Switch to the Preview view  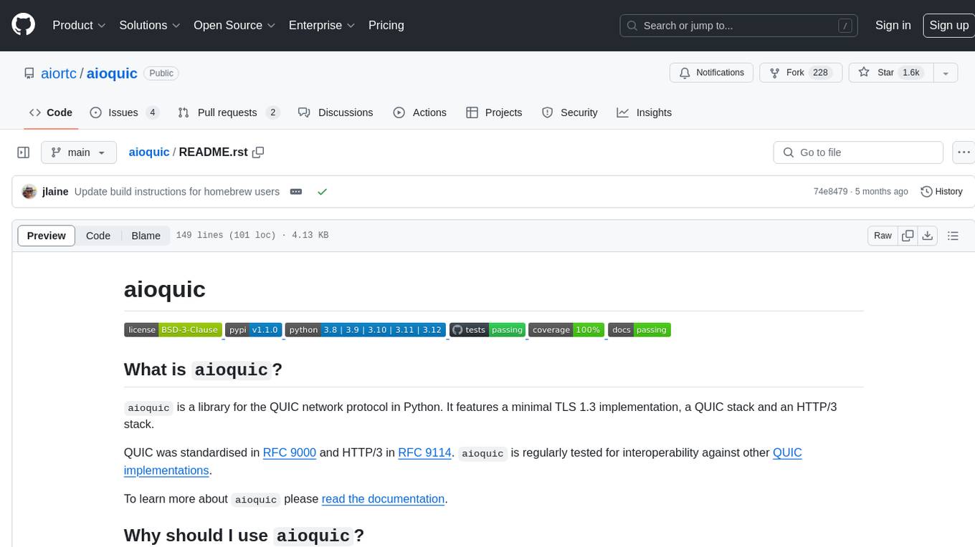point(46,236)
